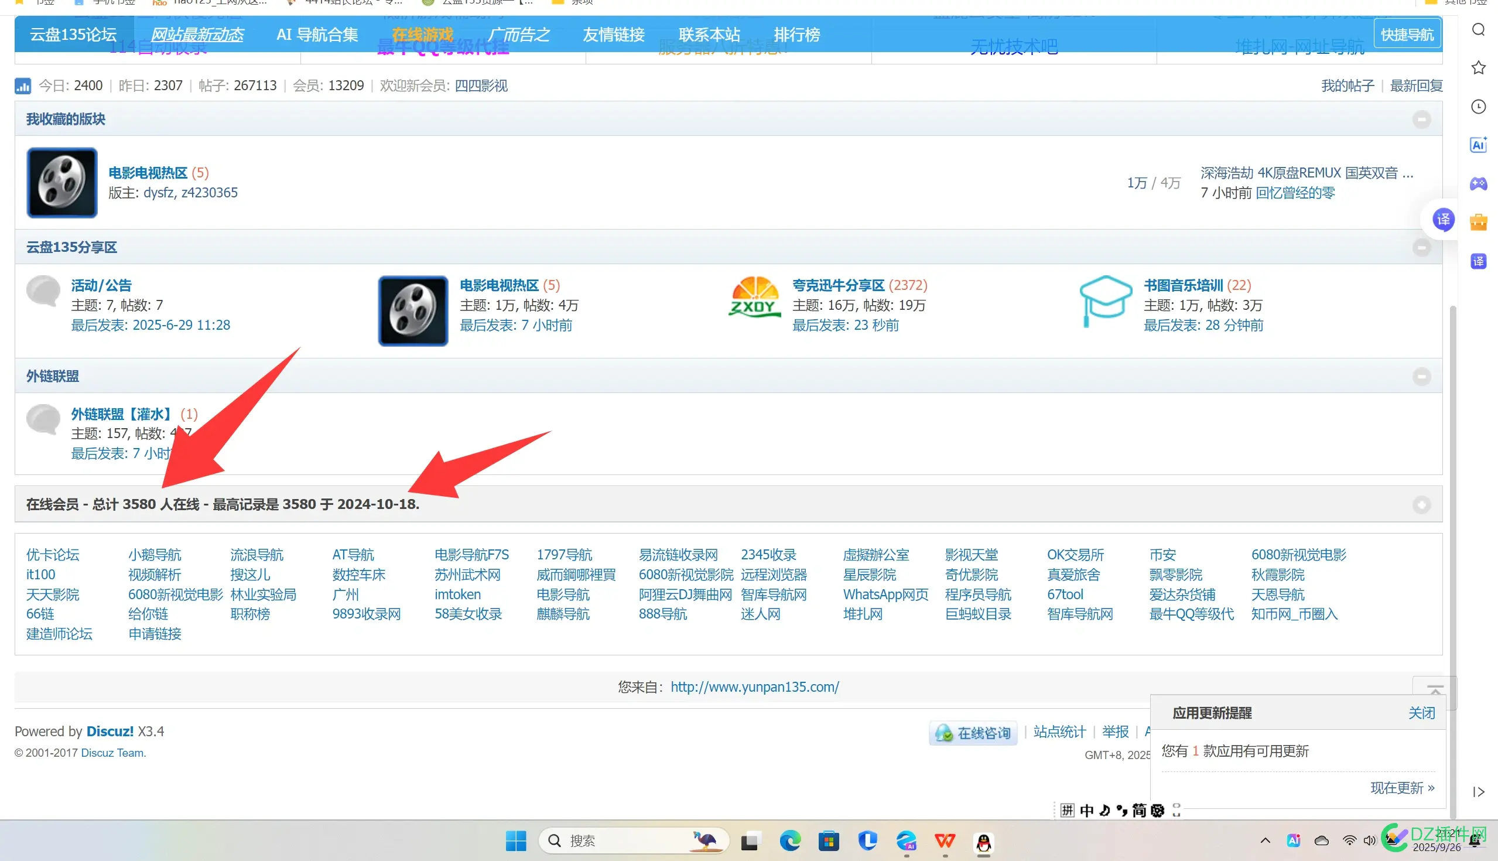Open the 夸克迅牛分享区 forum link
The height and width of the screenshot is (861, 1498).
(837, 286)
